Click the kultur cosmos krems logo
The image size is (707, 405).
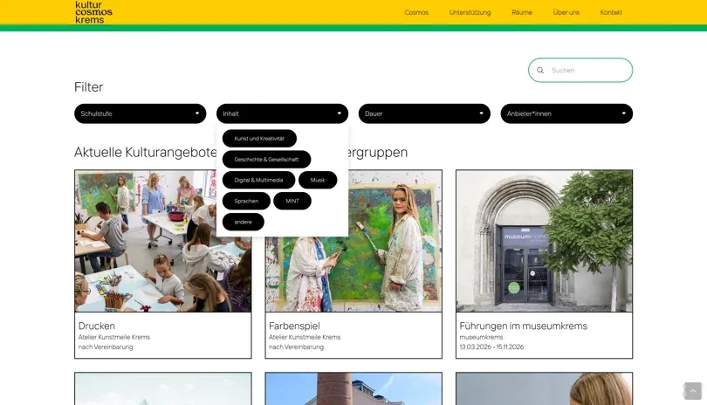click(x=93, y=11)
